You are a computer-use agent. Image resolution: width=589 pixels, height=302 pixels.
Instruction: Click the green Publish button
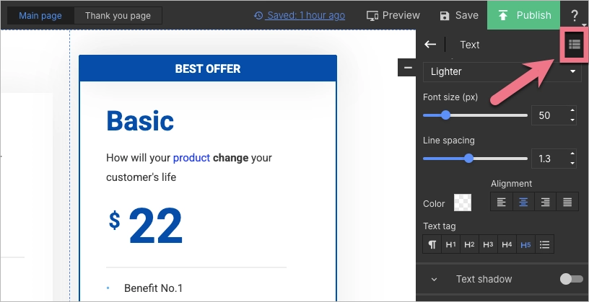[523, 15]
